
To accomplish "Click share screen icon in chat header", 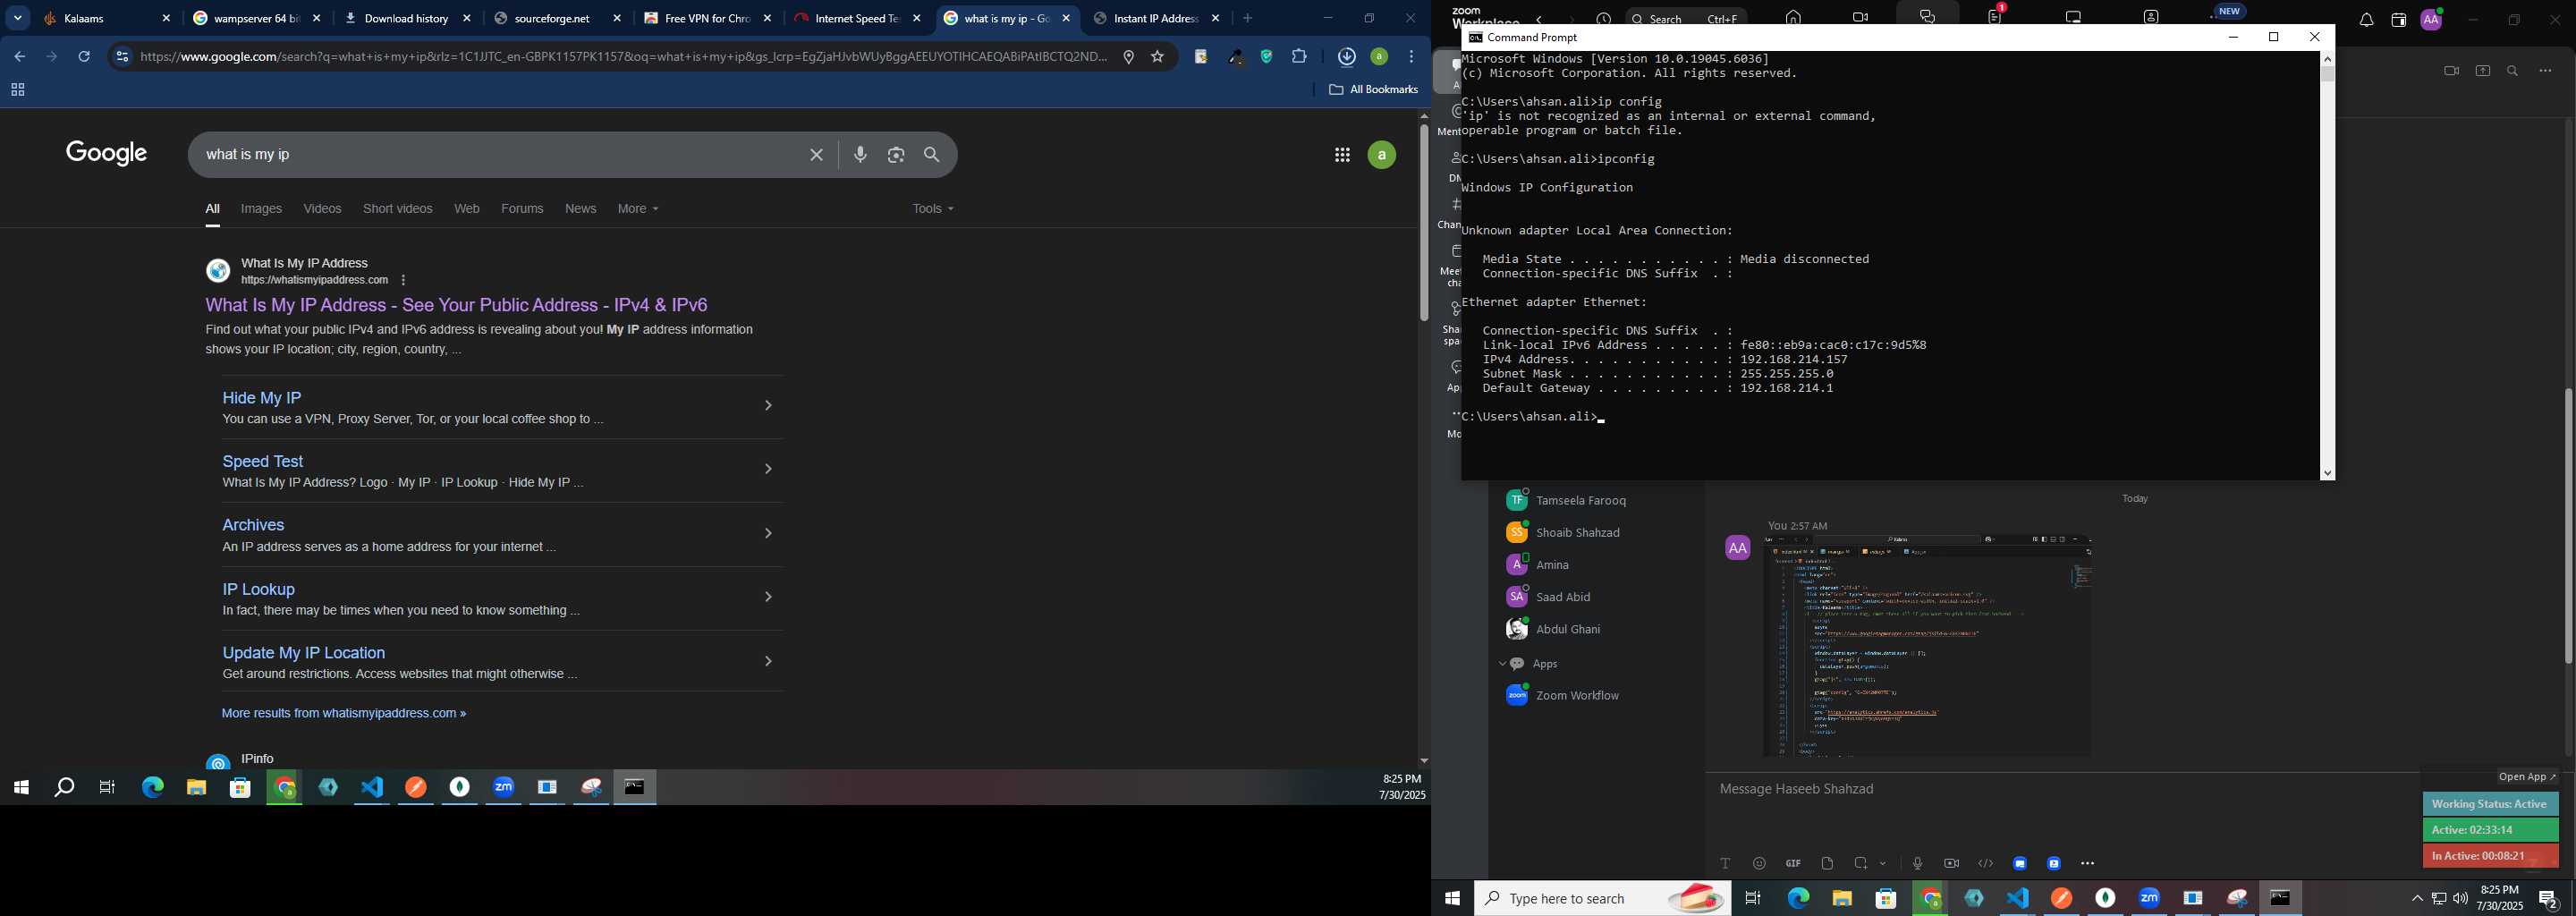I will coord(2483,71).
